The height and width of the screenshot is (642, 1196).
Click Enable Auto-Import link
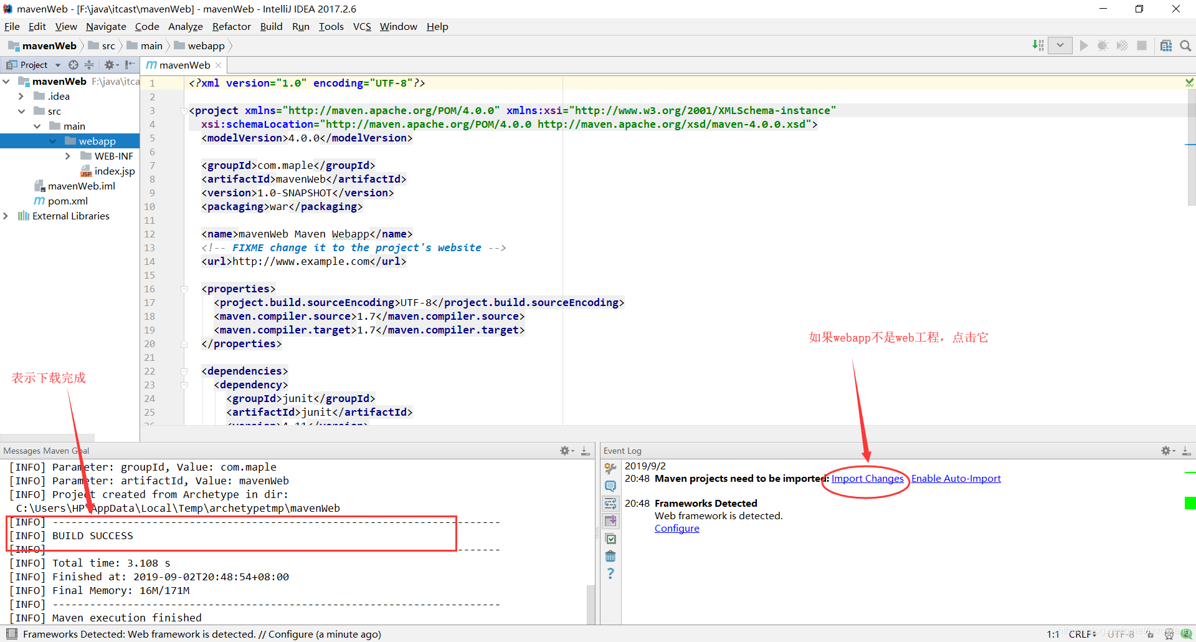pyautogui.click(x=956, y=478)
